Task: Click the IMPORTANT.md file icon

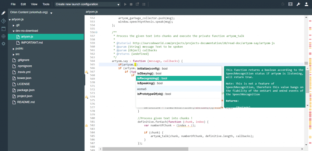Action: pyautogui.click(x=18, y=43)
